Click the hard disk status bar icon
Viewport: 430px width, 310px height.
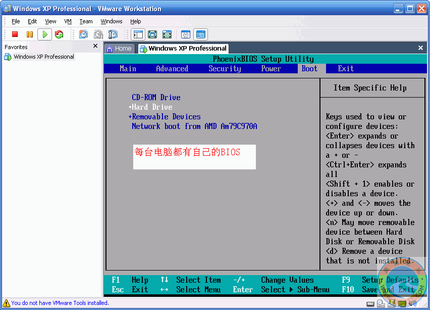click(370, 304)
